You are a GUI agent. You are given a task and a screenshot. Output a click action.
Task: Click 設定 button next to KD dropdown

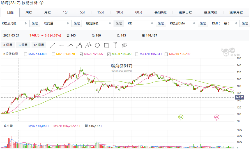pyautogui.click(x=161, y=23)
